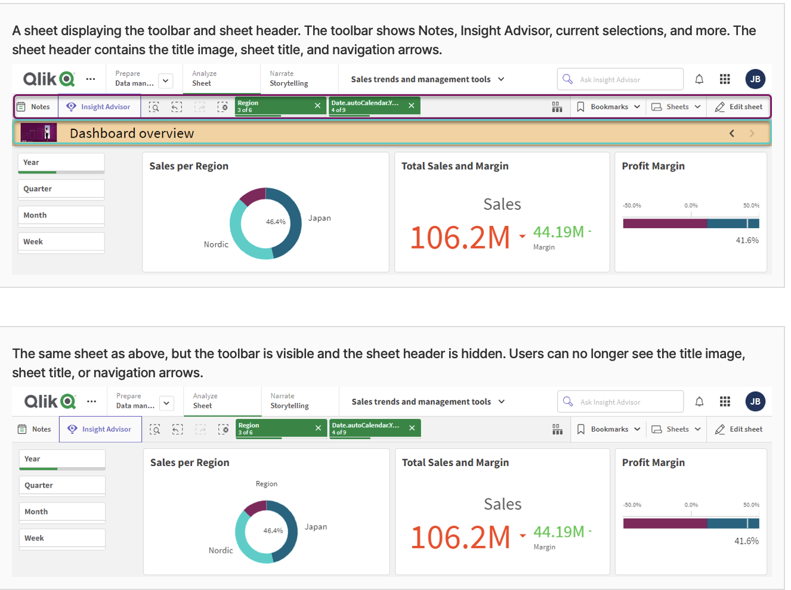Activate smart search icon in lower toolbar
This screenshot has width=791, height=590.
[x=155, y=429]
